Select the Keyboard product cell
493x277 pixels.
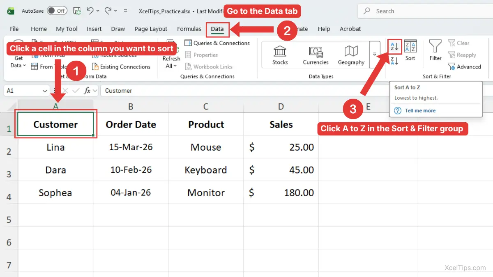(x=206, y=170)
